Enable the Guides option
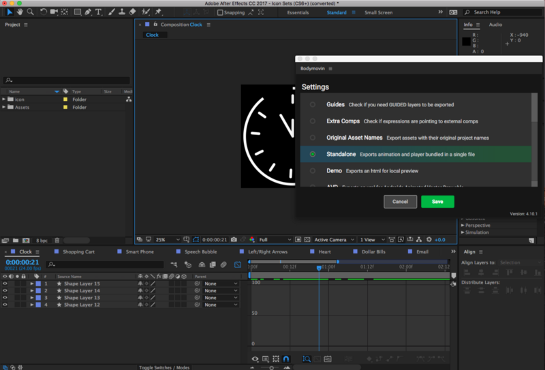Screen dimensions: 545x370 point(313,104)
